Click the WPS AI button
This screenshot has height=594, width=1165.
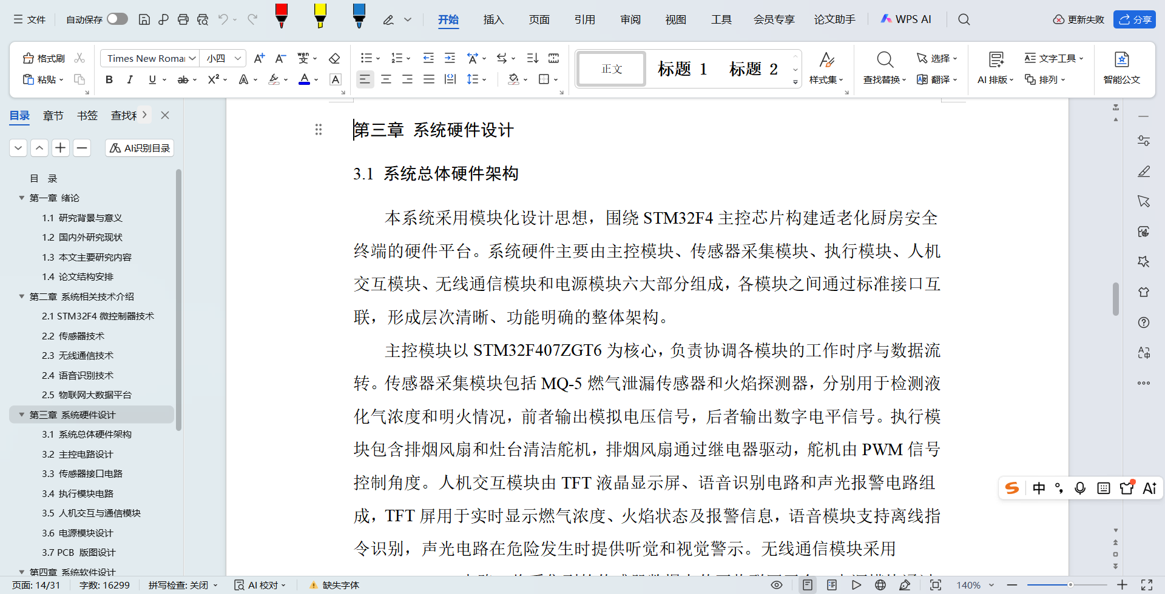[x=905, y=19]
